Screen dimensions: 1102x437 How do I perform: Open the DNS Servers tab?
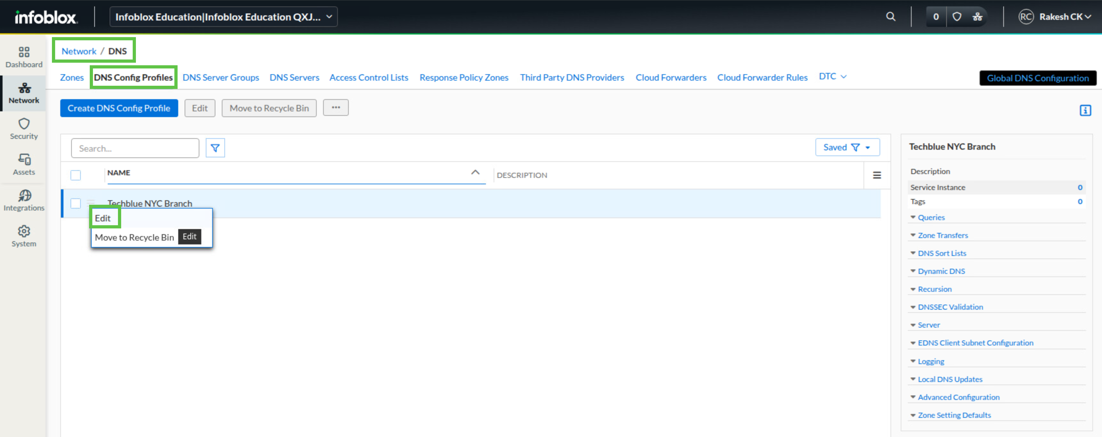pyautogui.click(x=294, y=77)
